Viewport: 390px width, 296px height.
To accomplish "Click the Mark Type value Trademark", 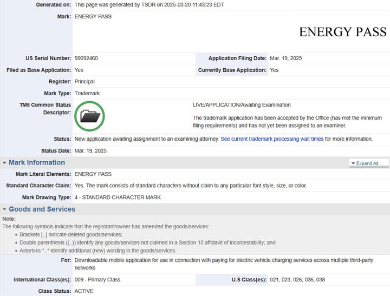I will click(87, 94).
